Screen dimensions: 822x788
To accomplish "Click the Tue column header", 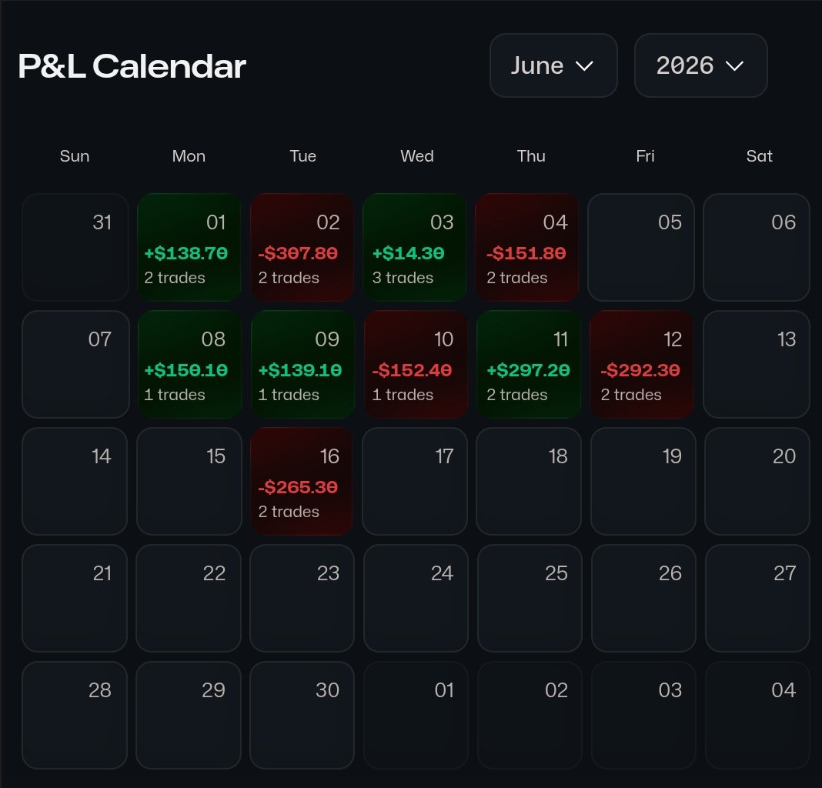I will tap(303, 156).
